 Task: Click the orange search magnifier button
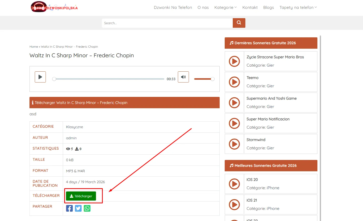pyautogui.click(x=239, y=23)
